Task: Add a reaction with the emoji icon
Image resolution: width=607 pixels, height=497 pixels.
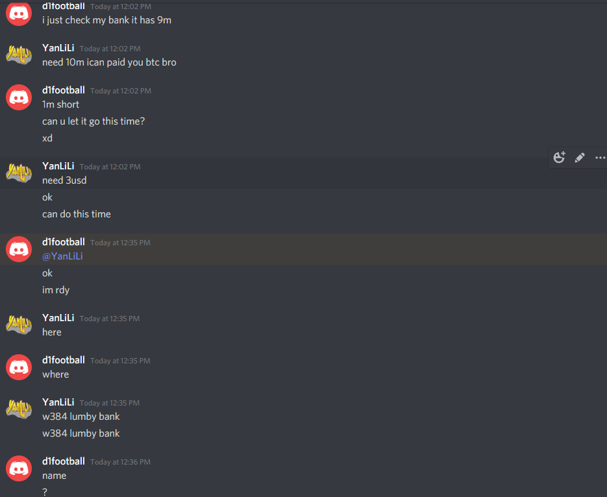Action: pos(560,158)
